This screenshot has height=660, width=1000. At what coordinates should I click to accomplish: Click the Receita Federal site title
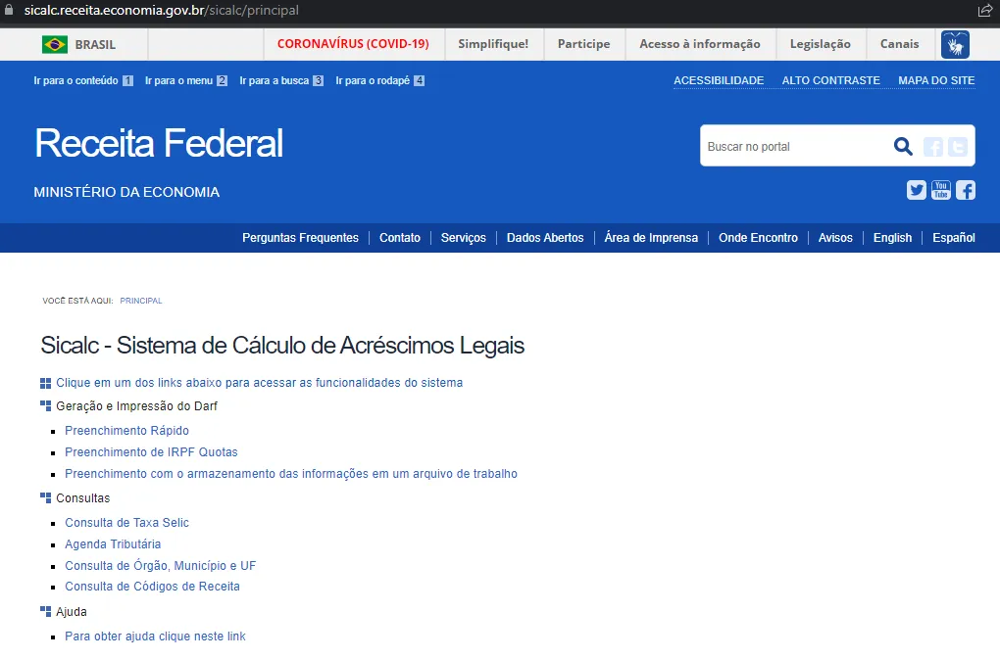(x=159, y=143)
